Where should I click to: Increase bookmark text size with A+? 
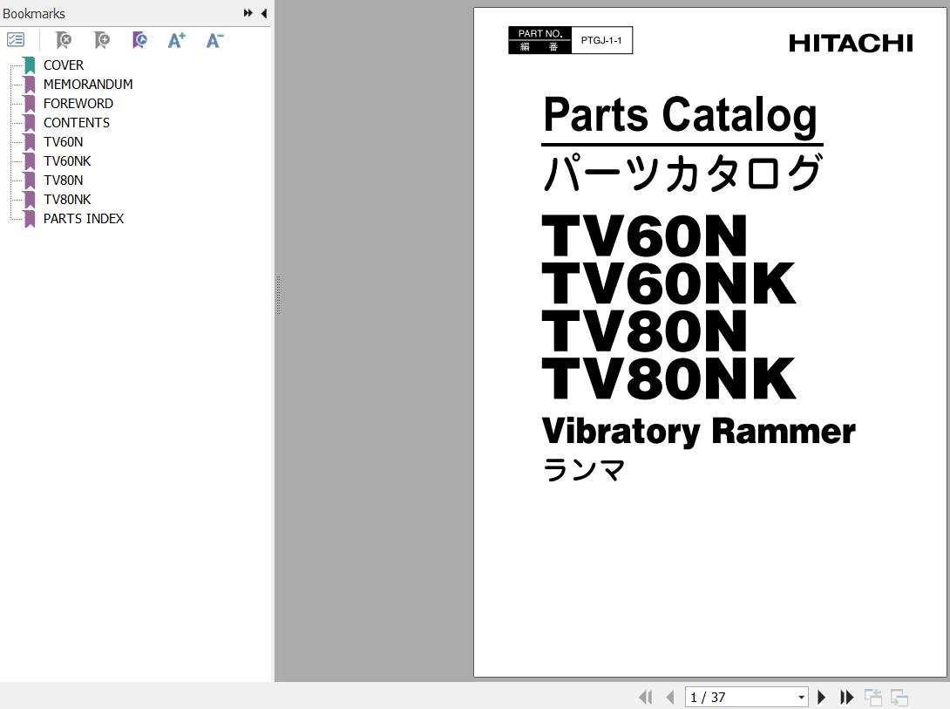pos(177,41)
